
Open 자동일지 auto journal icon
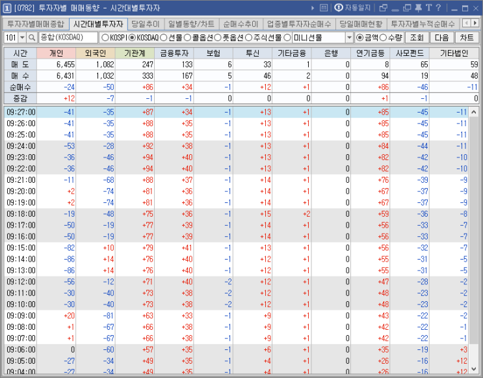click(352, 8)
